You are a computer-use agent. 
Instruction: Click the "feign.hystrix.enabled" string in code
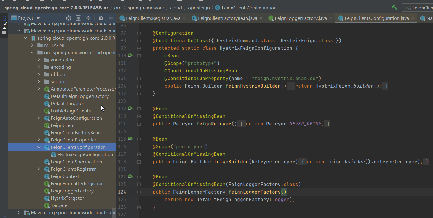coord(285,78)
